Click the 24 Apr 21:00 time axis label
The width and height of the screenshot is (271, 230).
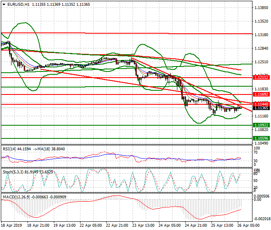196,225
